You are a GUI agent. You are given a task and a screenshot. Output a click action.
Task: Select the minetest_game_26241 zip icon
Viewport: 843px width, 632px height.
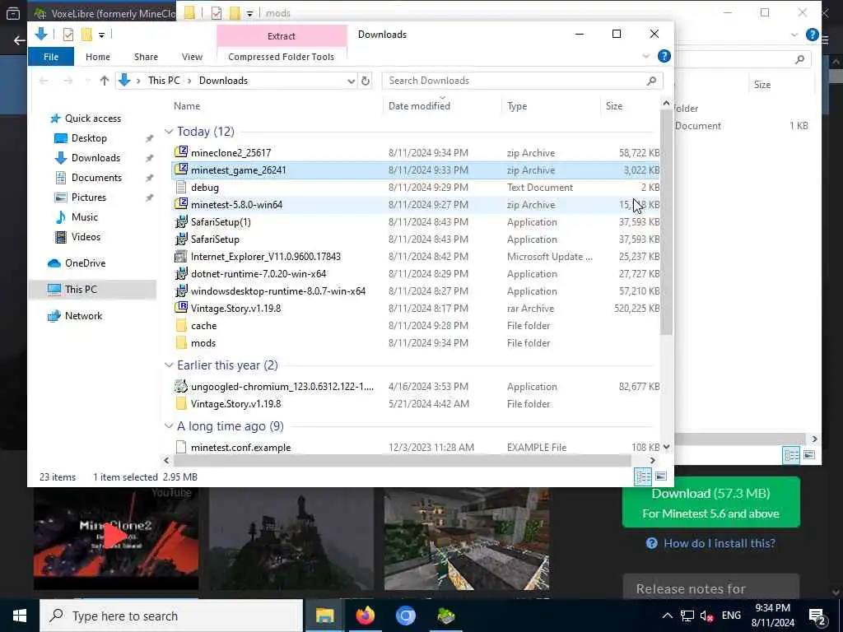pos(181,170)
